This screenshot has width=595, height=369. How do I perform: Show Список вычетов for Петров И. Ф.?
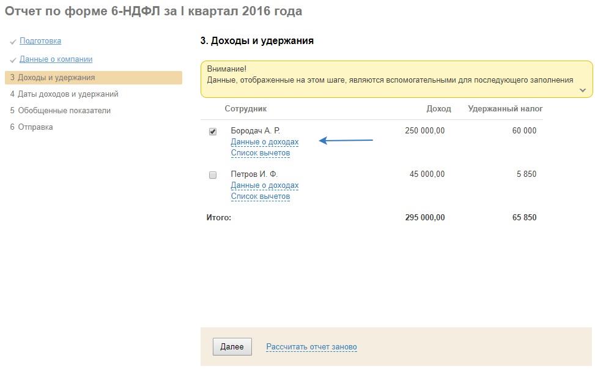click(261, 196)
